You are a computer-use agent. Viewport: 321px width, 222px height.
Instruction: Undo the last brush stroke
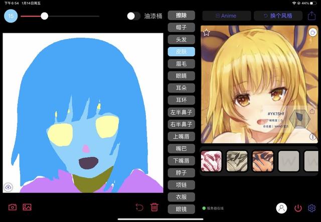(x=139, y=207)
